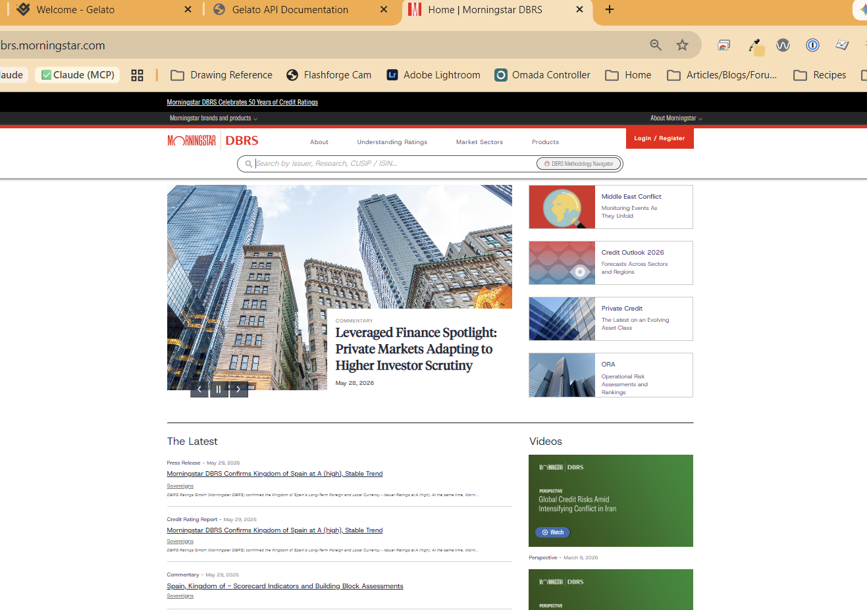Open the About menu item
This screenshot has height=610, width=867.
pyautogui.click(x=319, y=142)
